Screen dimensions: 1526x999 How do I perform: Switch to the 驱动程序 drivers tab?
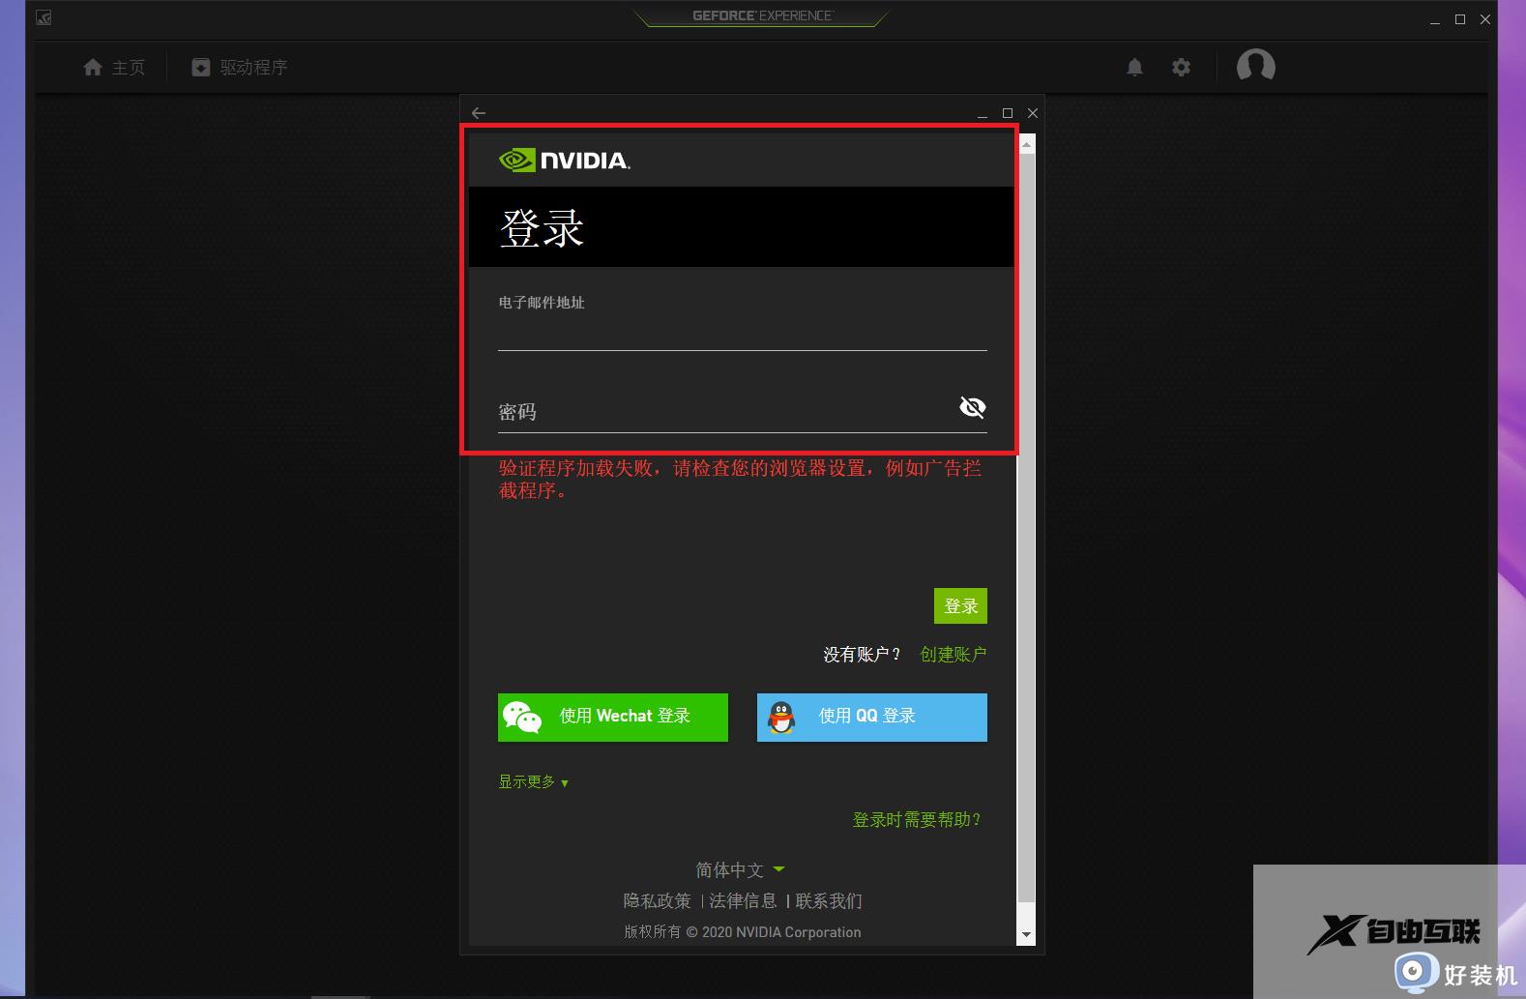[240, 68]
